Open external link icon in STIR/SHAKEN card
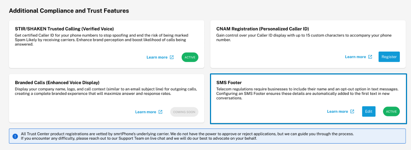 (172, 57)
